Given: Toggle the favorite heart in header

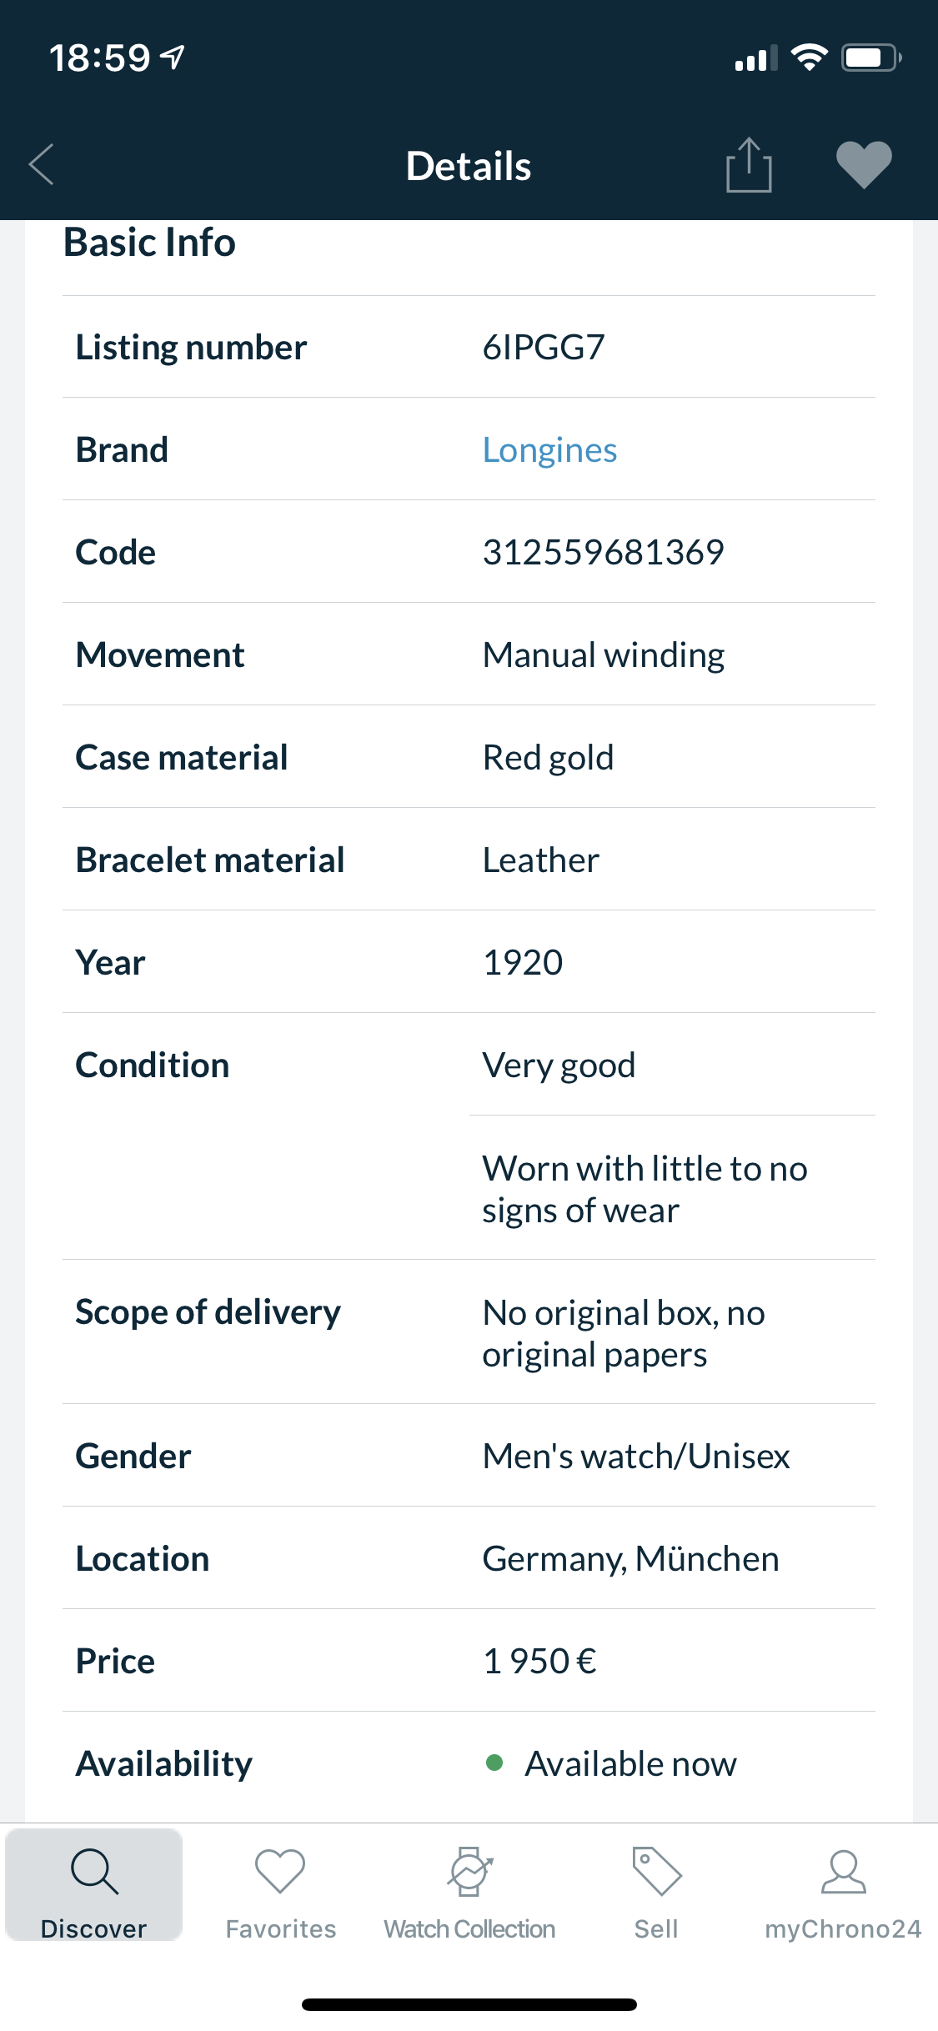Looking at the screenshot, I should 864,164.
